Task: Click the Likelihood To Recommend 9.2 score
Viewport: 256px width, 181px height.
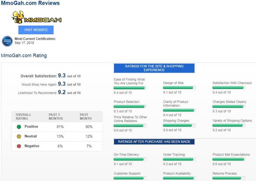Action: tap(62, 92)
